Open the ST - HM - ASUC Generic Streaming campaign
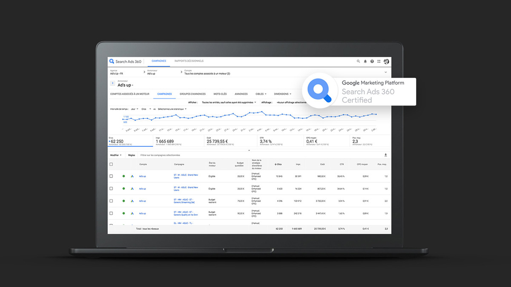The height and width of the screenshot is (287, 511). [184, 201]
